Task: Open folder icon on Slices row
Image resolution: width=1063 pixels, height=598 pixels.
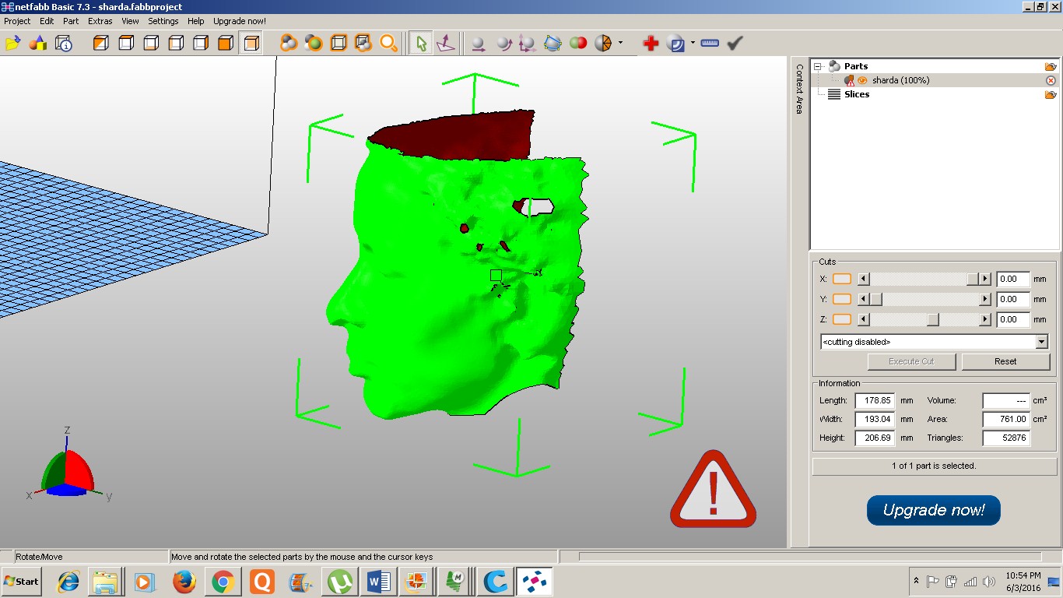Action: coord(1051,94)
